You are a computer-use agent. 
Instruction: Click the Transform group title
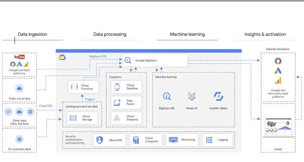click(115, 77)
